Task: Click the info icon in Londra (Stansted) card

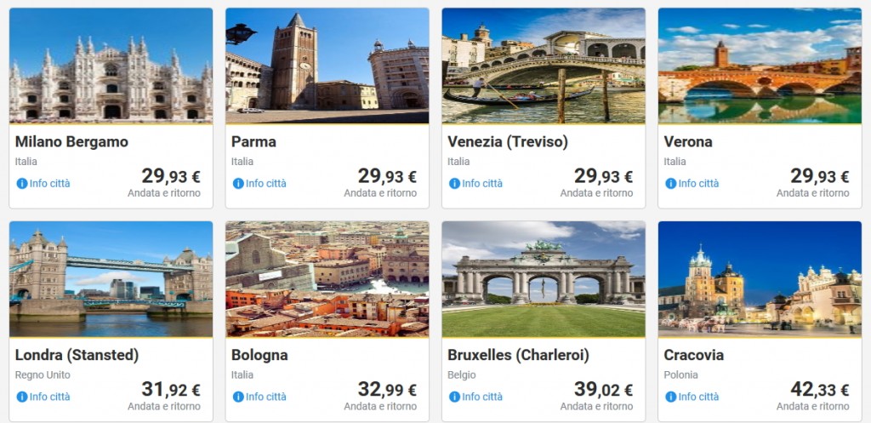Action: 22,397
